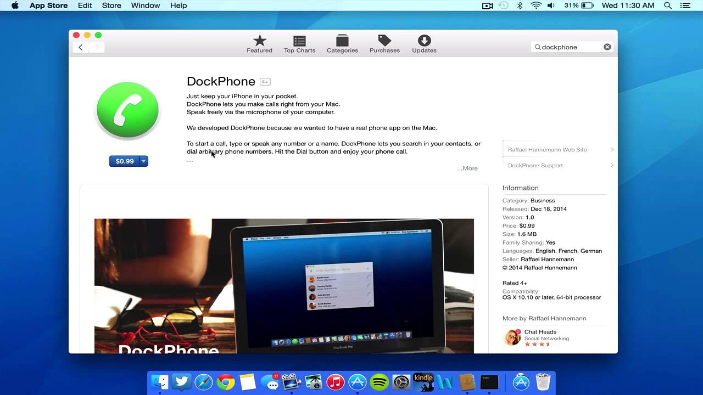Open the yellow Notes dock icon
Viewport: 703px width, 395px height.
click(248, 382)
